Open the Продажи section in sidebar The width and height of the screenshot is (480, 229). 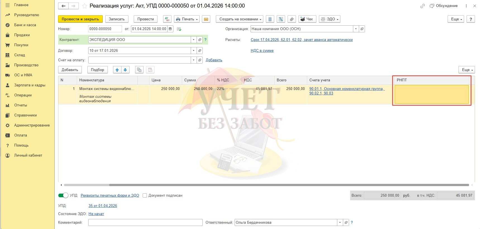(x=22, y=35)
